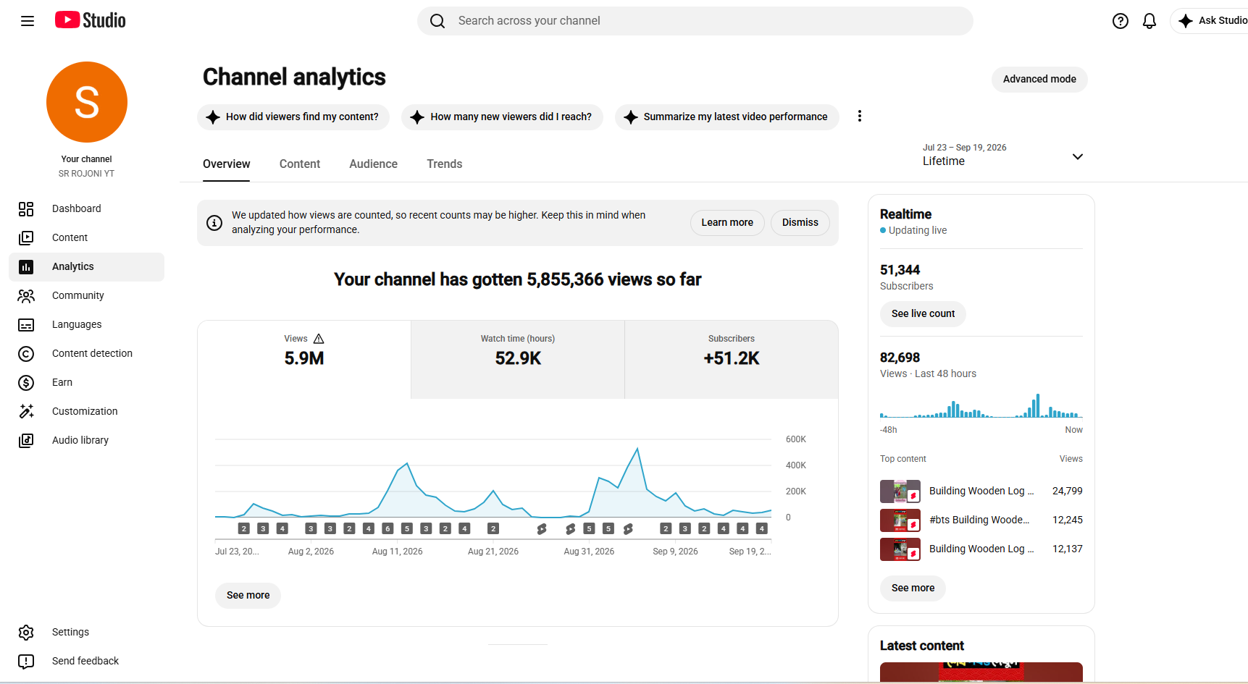Open the help question mark icon

point(1121,21)
